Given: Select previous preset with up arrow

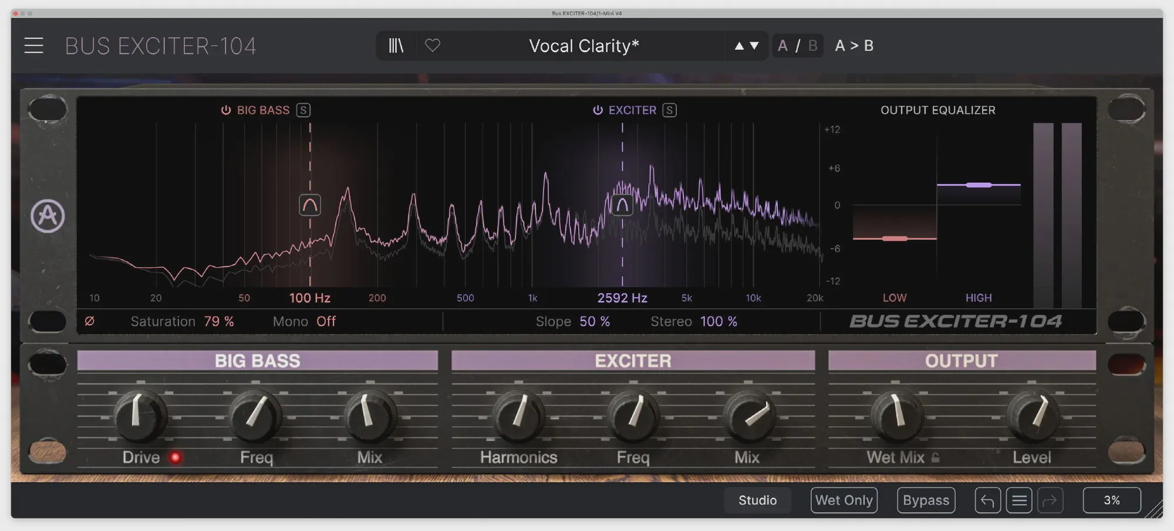Looking at the screenshot, I should [739, 46].
